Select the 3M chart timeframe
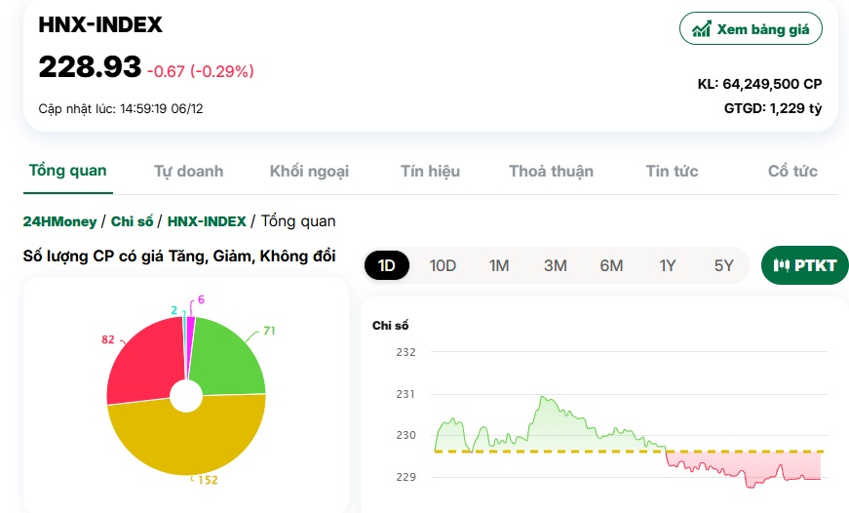849x513 pixels. tap(555, 265)
